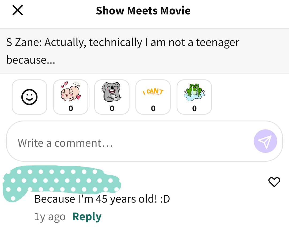Screen dimensions: 289x232
Task: Tap the count under the pig sticker
Action: click(71, 109)
